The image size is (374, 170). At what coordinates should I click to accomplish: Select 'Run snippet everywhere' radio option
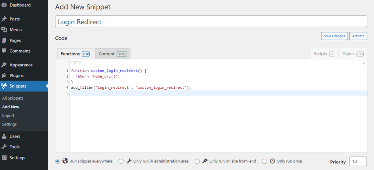point(57,161)
